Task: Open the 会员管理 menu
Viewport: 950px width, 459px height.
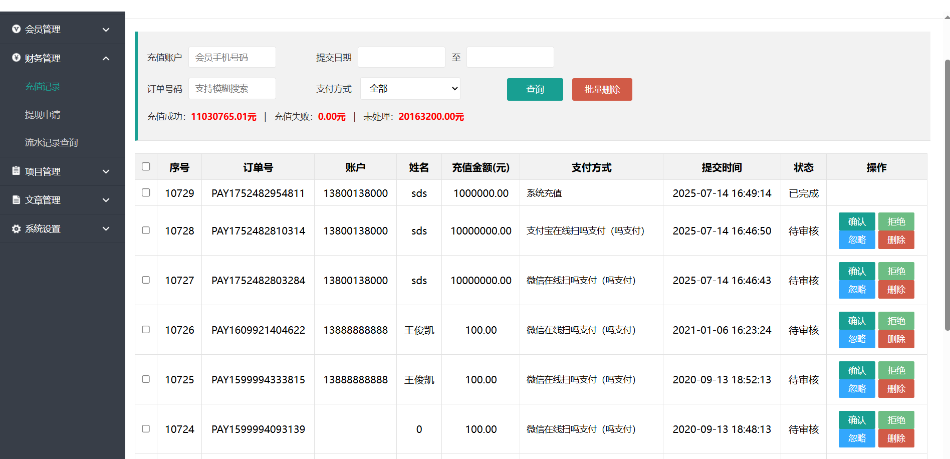Action: (x=63, y=30)
